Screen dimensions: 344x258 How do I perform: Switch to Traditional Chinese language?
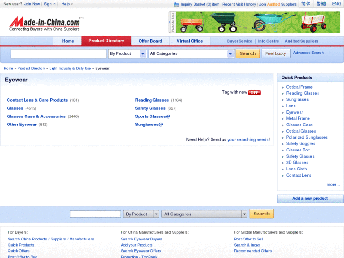click(x=321, y=4)
